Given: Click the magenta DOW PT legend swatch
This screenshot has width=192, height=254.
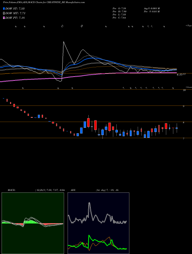Looking at the screenshot, I should pyautogui.click(x=4, y=18).
